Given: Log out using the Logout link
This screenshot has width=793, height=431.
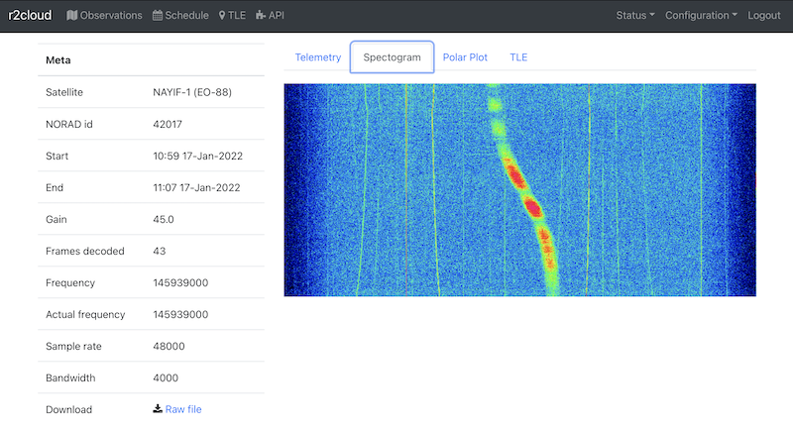Looking at the screenshot, I should 764,16.
